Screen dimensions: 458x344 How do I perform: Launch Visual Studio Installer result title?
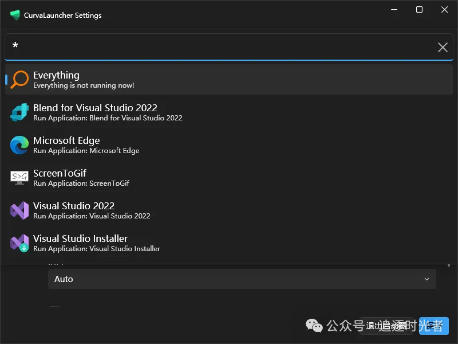click(80, 239)
